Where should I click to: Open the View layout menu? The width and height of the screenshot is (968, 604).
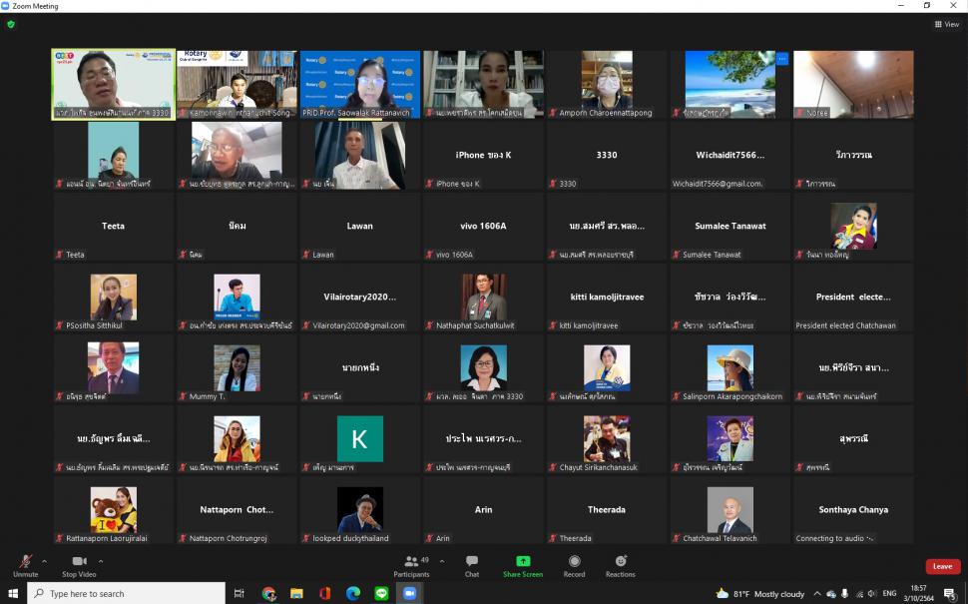pyautogui.click(x=946, y=24)
